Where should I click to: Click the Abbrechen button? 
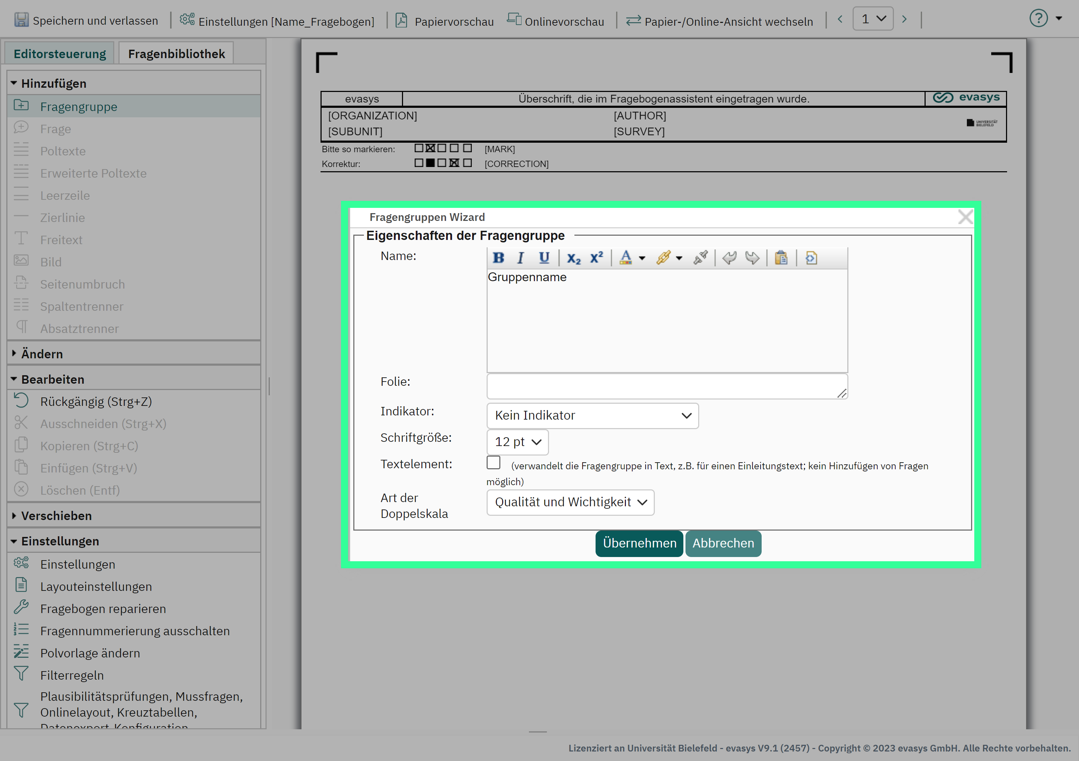(x=723, y=543)
